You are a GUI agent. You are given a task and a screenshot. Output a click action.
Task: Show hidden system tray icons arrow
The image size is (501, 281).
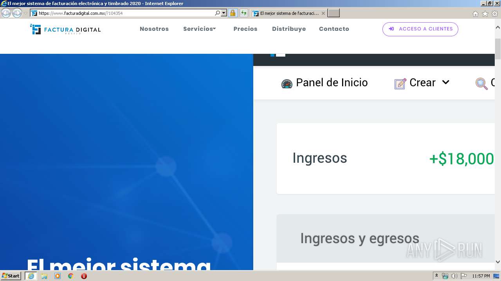tap(436, 276)
